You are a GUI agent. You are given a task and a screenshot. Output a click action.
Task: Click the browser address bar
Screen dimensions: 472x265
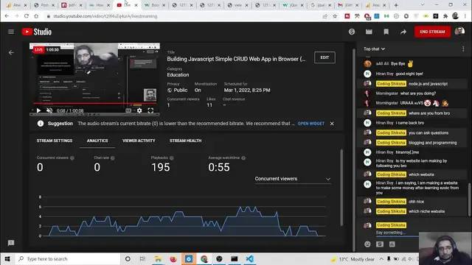(184, 16)
